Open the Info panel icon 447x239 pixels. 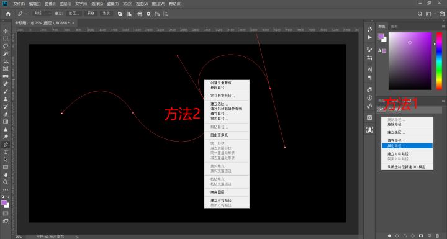[370, 97]
